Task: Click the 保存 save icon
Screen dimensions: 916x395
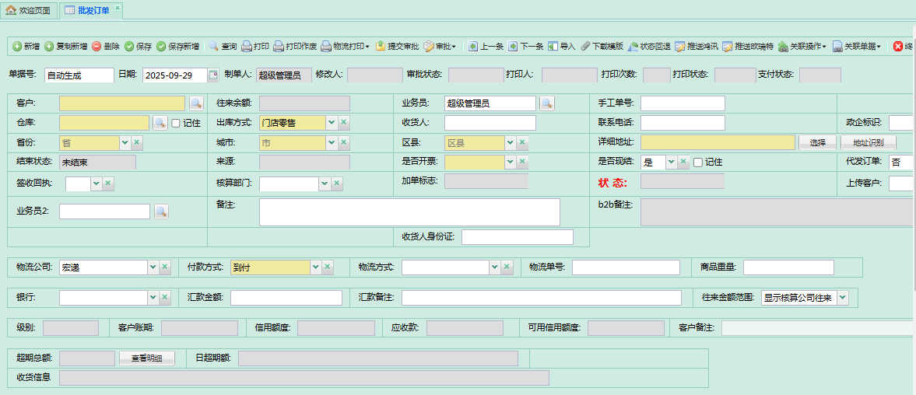Action: [x=129, y=47]
